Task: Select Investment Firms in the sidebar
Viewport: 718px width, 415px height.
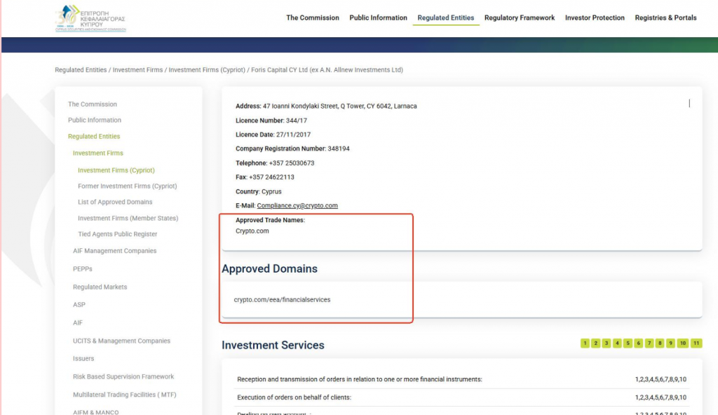Action: (x=98, y=153)
